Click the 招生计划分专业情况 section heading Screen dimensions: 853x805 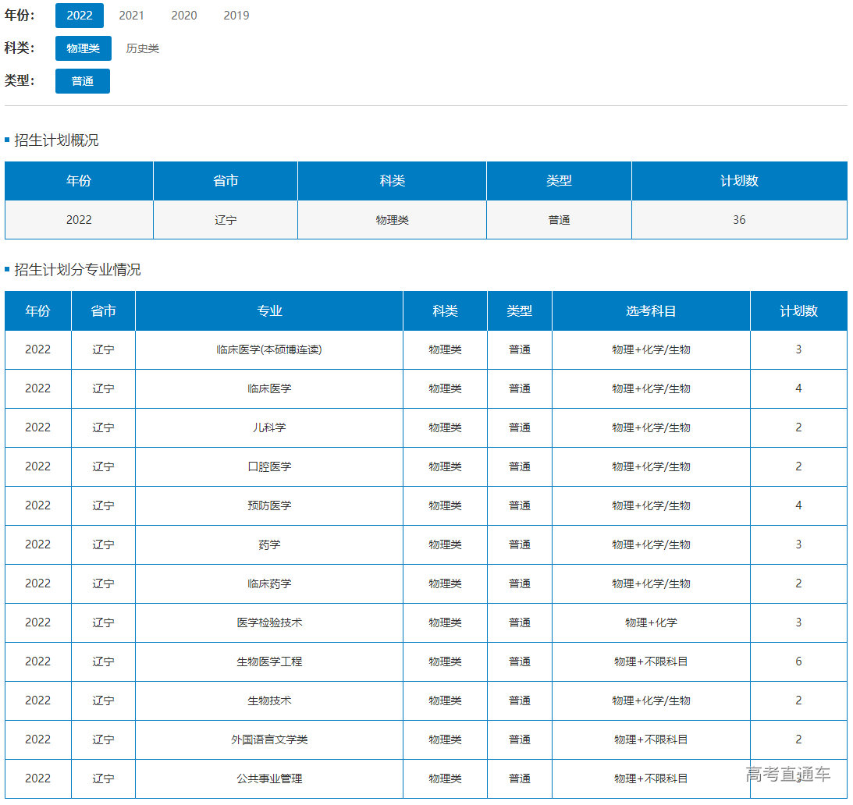click(x=77, y=270)
